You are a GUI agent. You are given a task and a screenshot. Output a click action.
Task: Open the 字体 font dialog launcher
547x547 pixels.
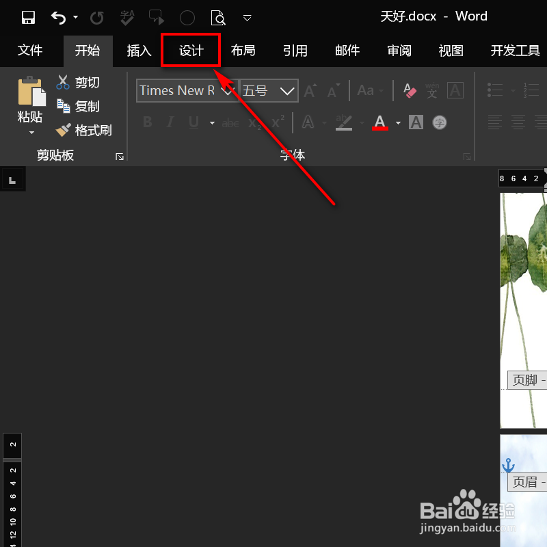pos(467,157)
